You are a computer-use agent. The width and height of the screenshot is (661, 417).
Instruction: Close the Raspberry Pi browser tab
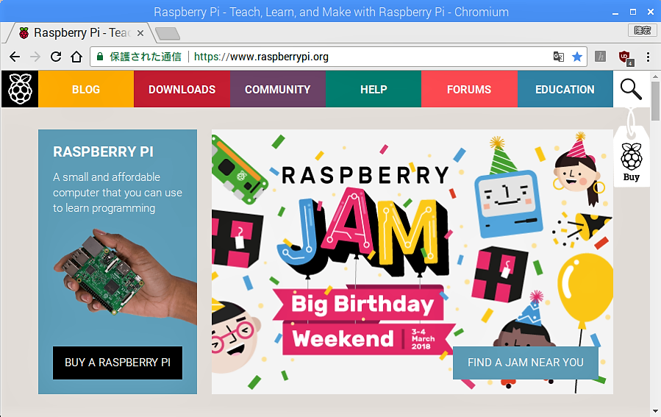pyautogui.click(x=140, y=33)
